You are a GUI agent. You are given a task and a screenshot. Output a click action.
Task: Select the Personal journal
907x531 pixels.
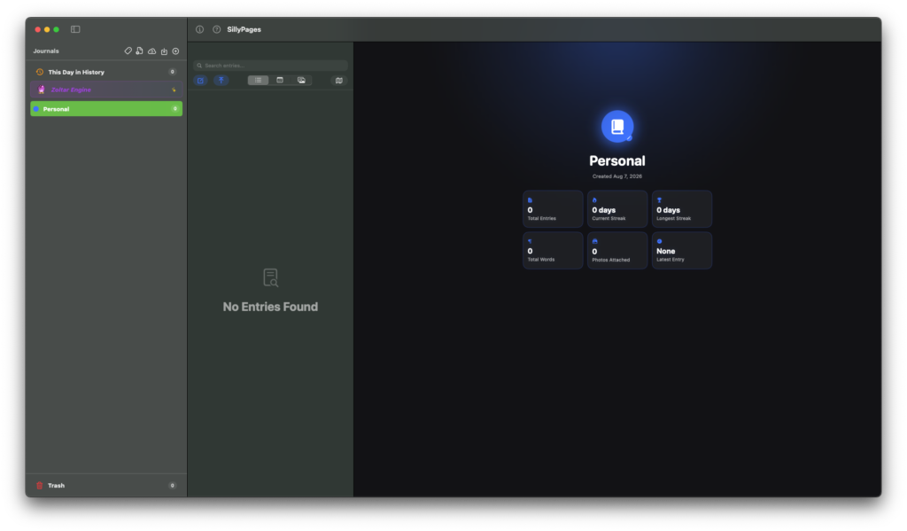(106, 109)
